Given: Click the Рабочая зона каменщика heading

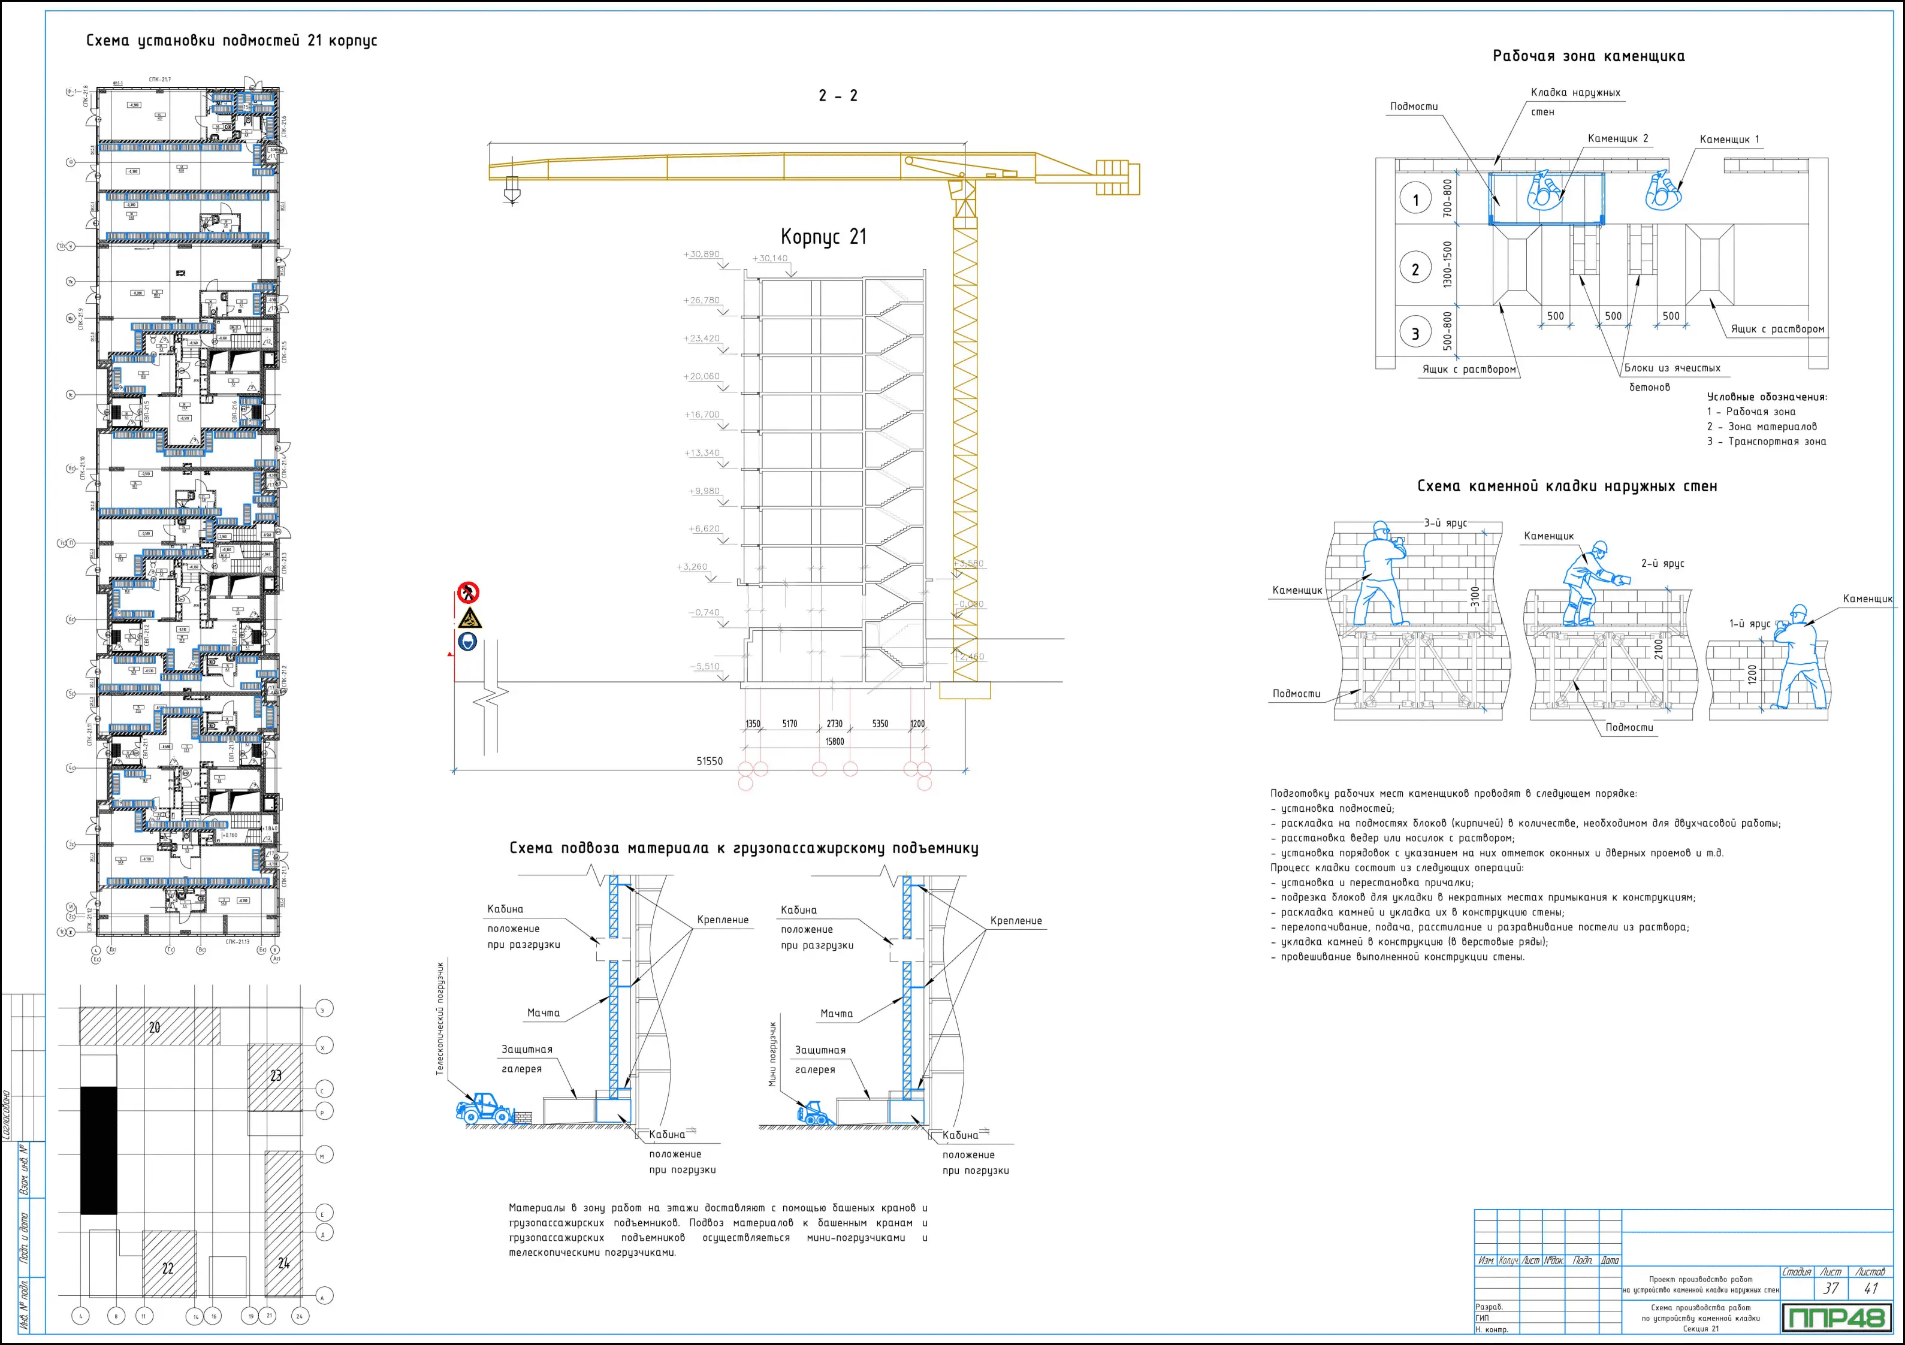Looking at the screenshot, I should (1588, 56).
